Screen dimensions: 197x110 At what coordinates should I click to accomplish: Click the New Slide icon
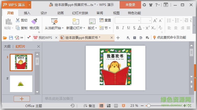click(x=76, y=21)
